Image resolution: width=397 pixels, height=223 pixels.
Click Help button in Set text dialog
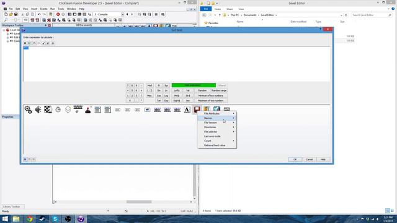pyautogui.click(x=323, y=159)
